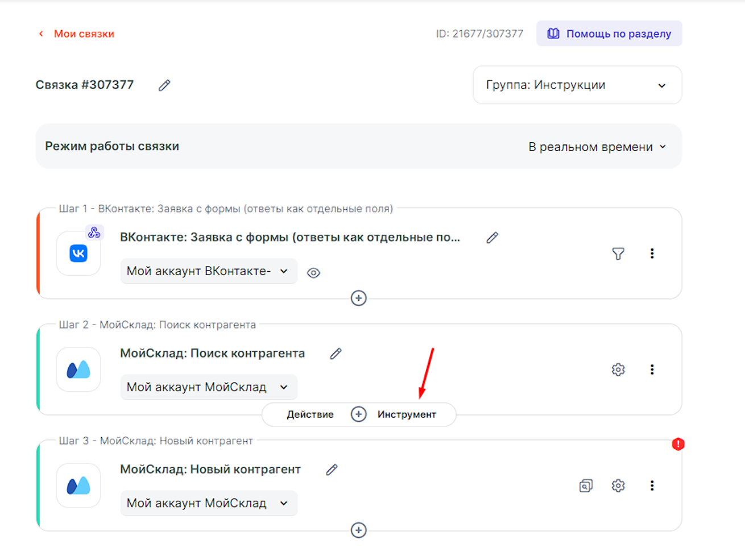Click the red error badge on Step 3
The image size is (745, 548).
[x=678, y=444]
